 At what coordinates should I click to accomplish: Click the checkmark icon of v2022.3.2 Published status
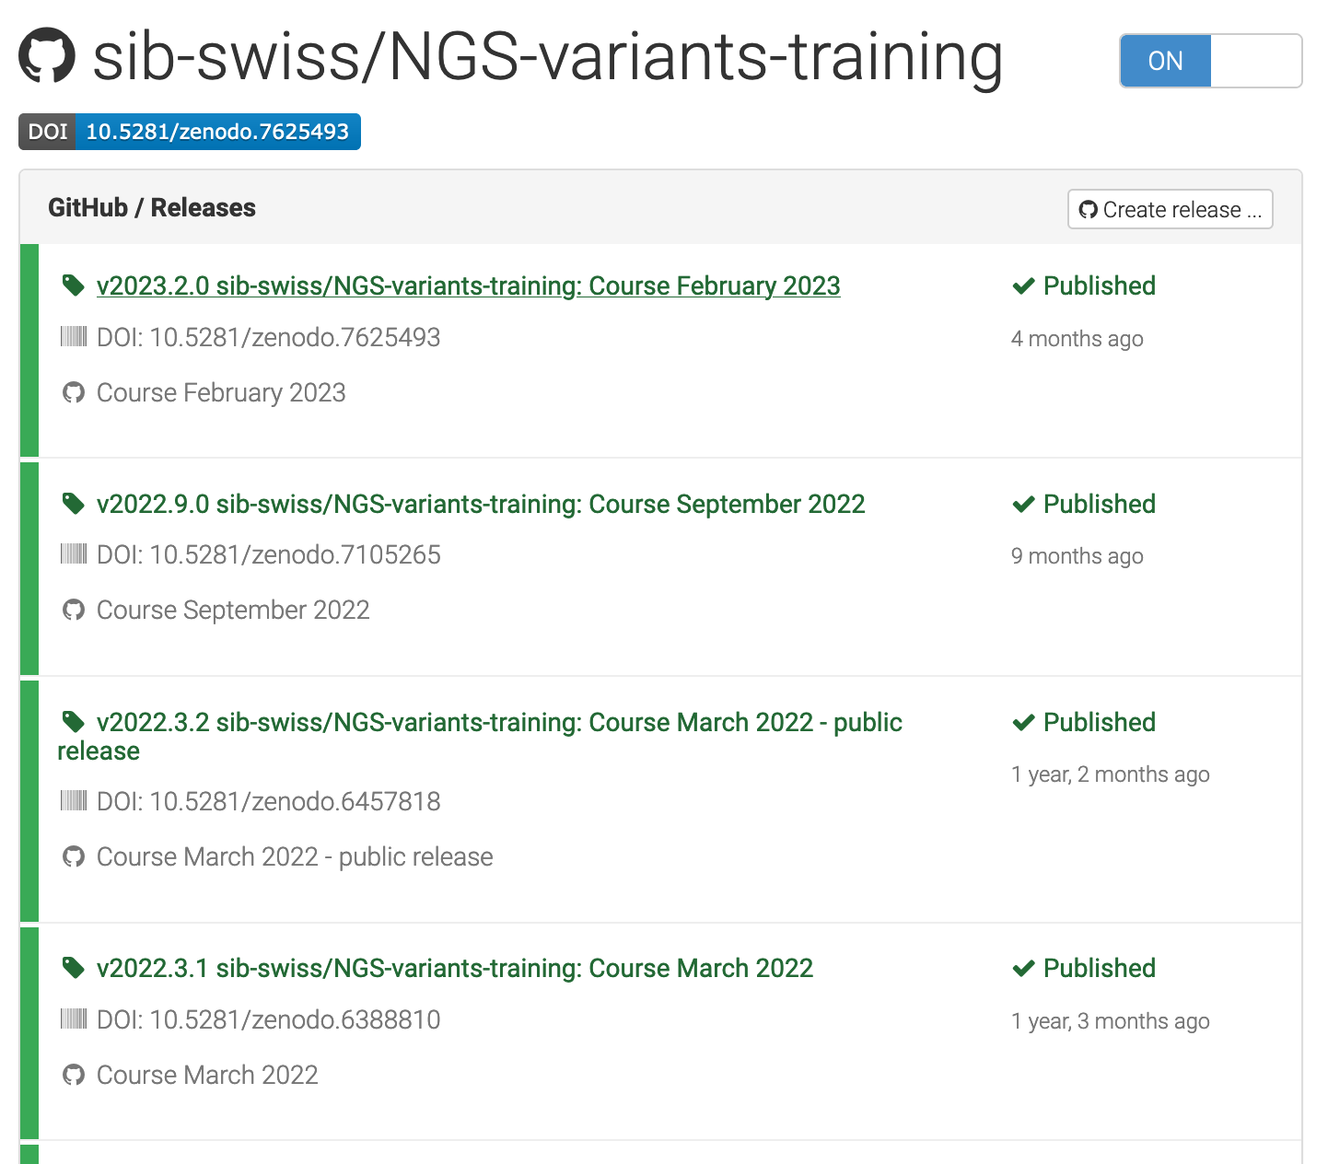click(x=1024, y=723)
